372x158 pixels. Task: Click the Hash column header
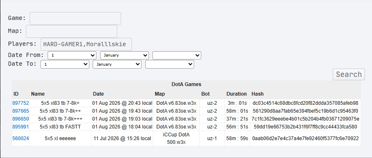[x=258, y=94]
